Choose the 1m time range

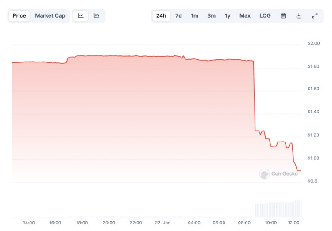[x=195, y=15]
